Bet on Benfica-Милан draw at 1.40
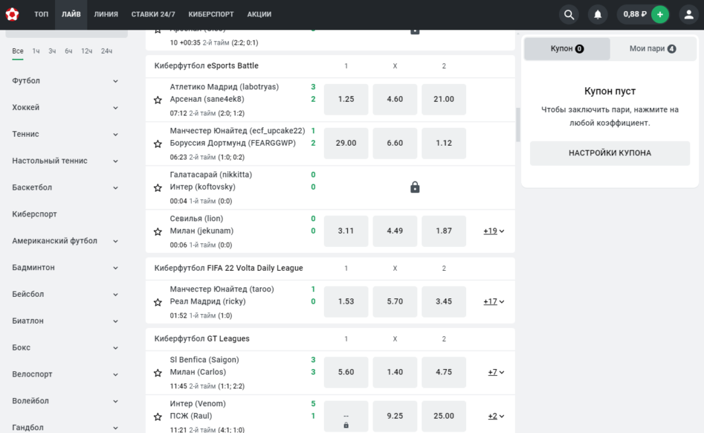Viewport: 704px width, 433px height. coord(395,372)
